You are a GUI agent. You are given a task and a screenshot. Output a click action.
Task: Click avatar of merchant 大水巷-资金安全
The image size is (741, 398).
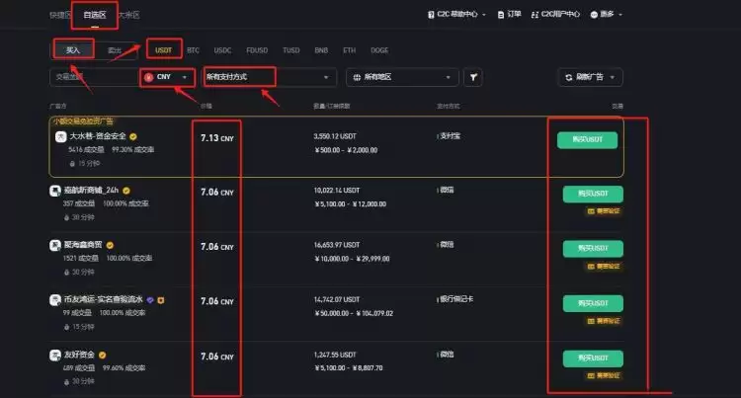(60, 136)
